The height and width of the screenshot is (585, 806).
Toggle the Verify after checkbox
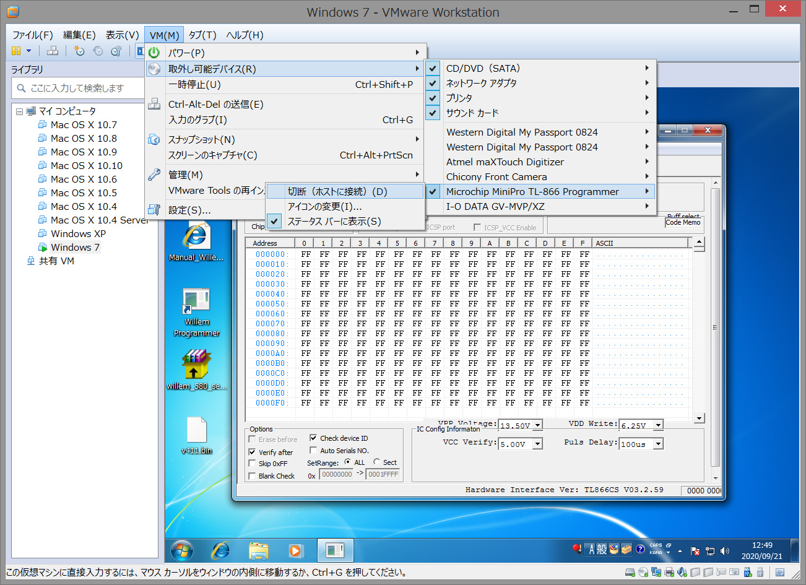[252, 452]
